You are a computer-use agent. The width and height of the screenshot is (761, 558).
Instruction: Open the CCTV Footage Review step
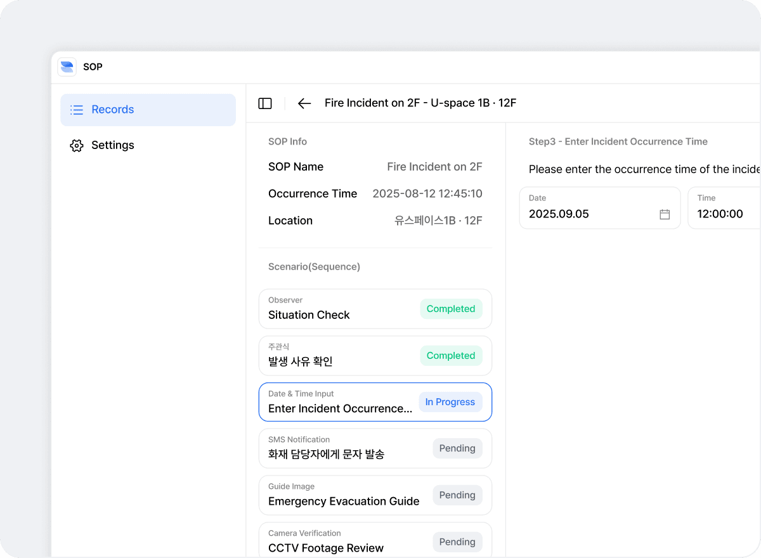pyautogui.click(x=326, y=548)
